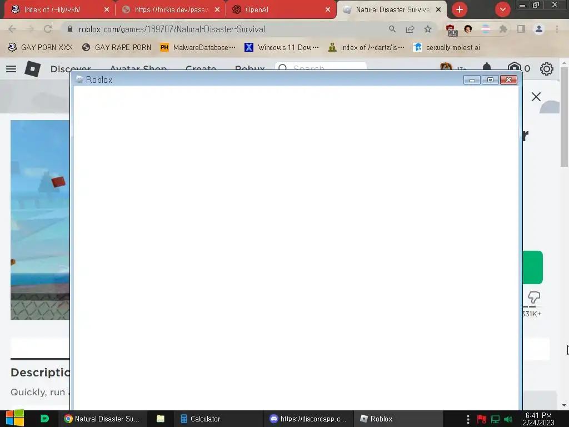Open the tab search dropdown arrow

pyautogui.click(x=502, y=9)
